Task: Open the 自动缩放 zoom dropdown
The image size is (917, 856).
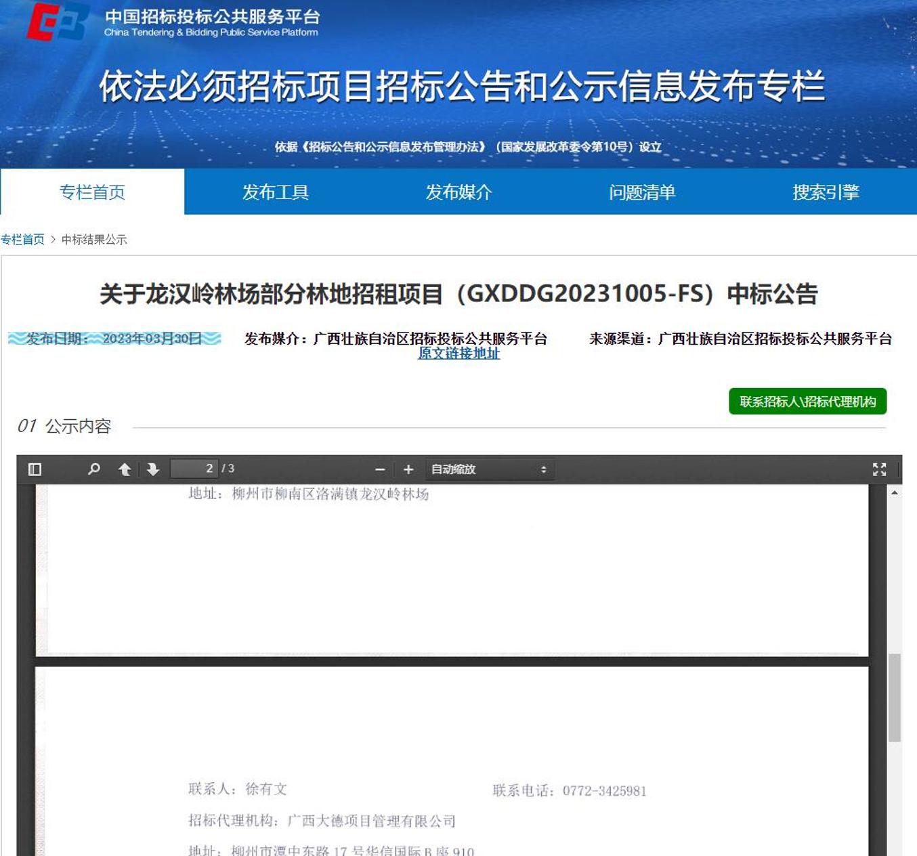Action: coord(489,469)
